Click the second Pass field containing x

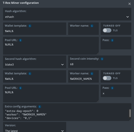point(116,91)
